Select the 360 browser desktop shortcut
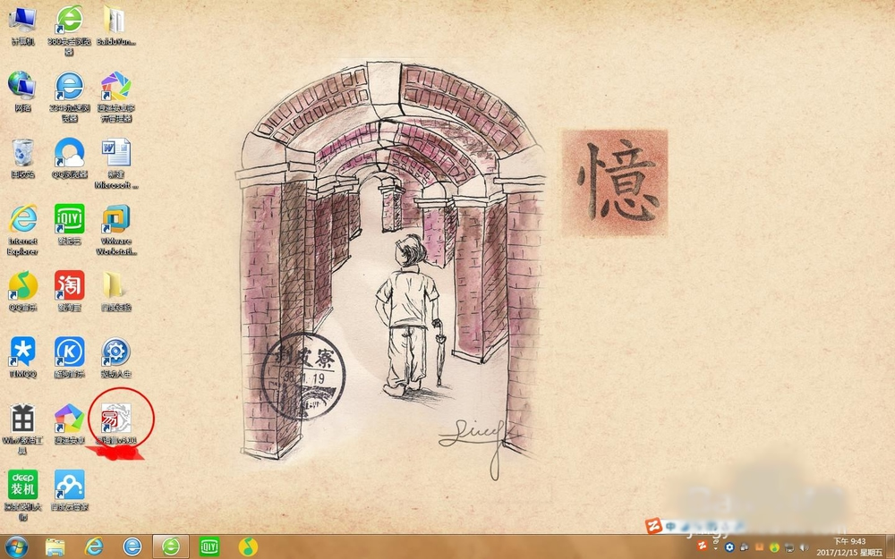Screen dimensions: 895x559 (x=69, y=20)
